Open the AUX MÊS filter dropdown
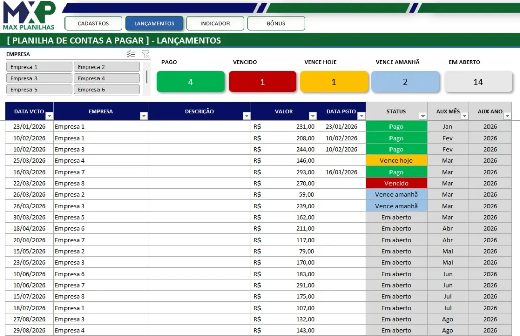520x336 pixels. tap(464, 116)
